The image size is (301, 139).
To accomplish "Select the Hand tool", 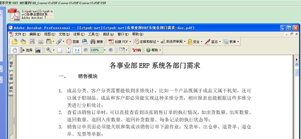I will pyautogui.click(x=15, y=50).
